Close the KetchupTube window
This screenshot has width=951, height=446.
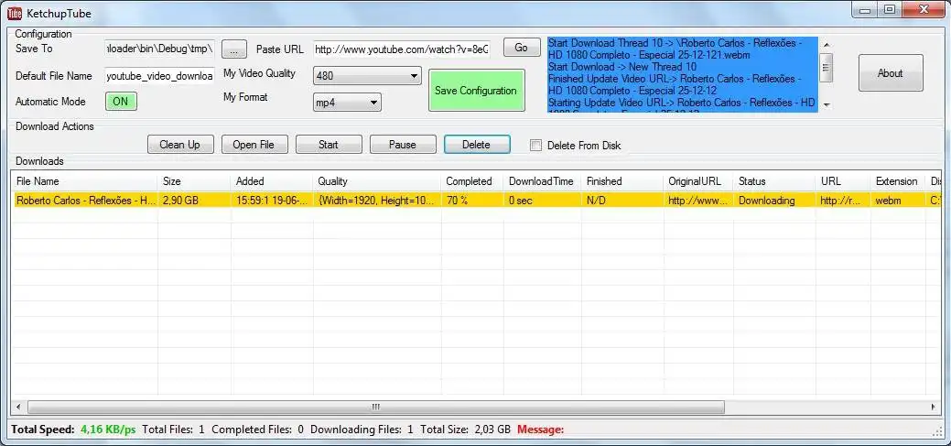(924, 10)
